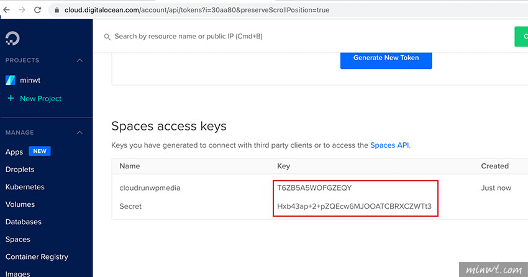Open Volumes from the sidebar
This screenshot has height=277, width=528.
20,204
